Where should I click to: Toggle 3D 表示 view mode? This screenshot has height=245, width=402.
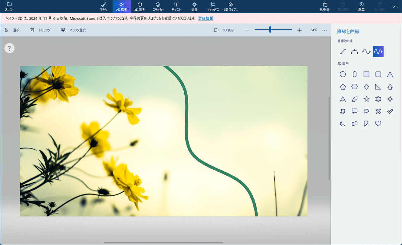tap(224, 30)
